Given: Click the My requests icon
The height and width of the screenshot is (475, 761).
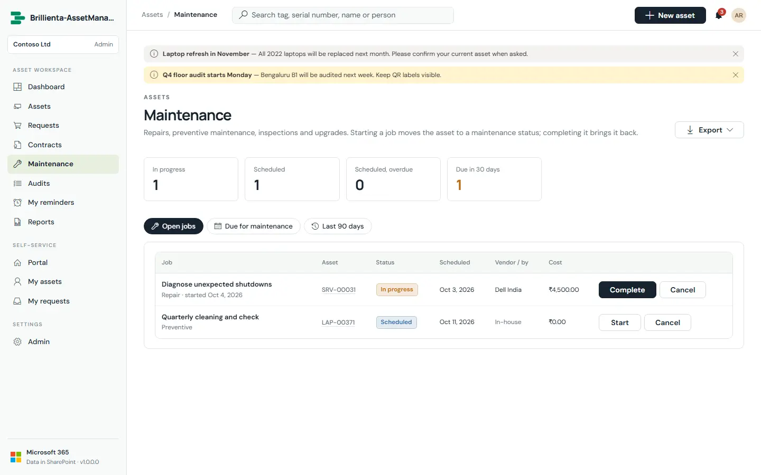Looking at the screenshot, I should pyautogui.click(x=17, y=301).
